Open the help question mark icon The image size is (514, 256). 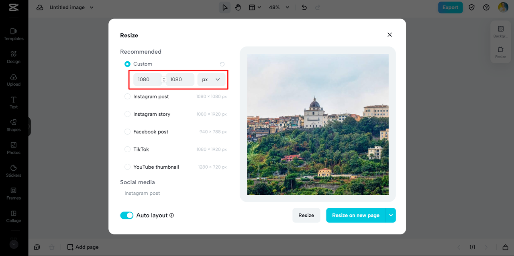pyautogui.click(x=486, y=7)
